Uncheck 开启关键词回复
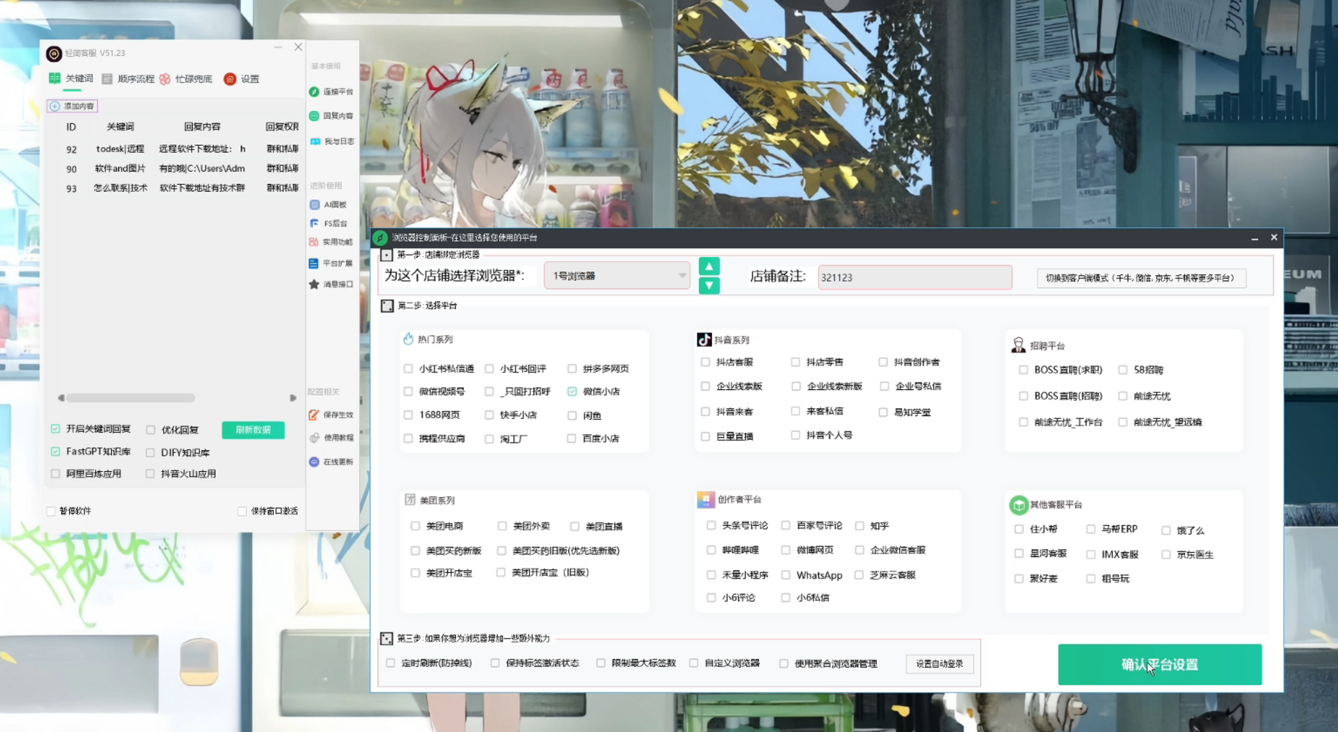 (55, 429)
